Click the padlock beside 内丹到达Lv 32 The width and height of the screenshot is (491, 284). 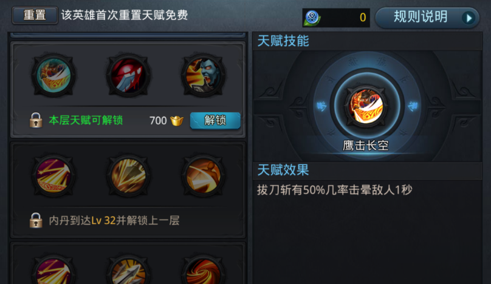tap(36, 220)
